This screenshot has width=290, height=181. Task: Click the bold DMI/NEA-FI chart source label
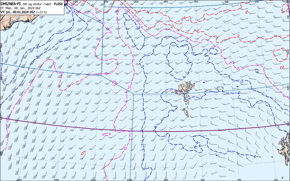[x=10, y=4]
